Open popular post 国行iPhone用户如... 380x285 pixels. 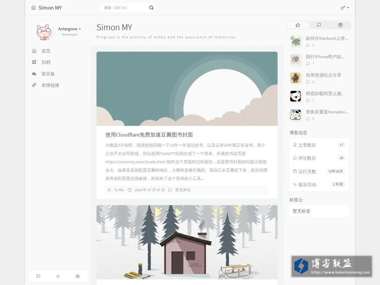pyautogui.click(x=325, y=57)
